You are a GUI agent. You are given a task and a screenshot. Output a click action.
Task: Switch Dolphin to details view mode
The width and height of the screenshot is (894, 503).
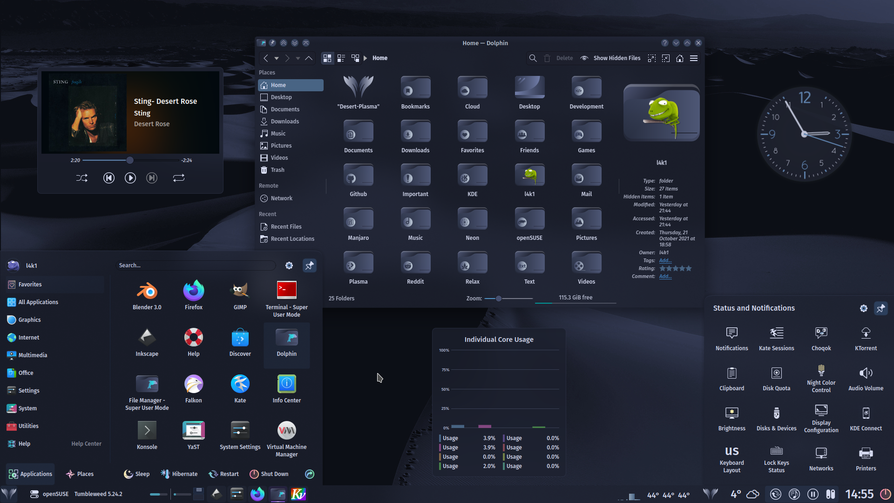(355, 58)
